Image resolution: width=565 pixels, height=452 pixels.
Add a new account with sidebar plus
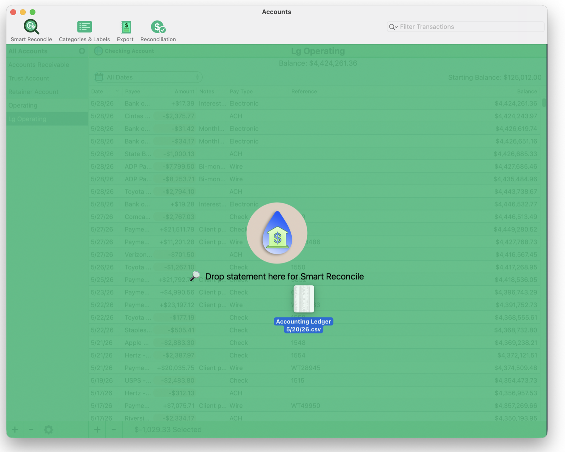click(15, 429)
